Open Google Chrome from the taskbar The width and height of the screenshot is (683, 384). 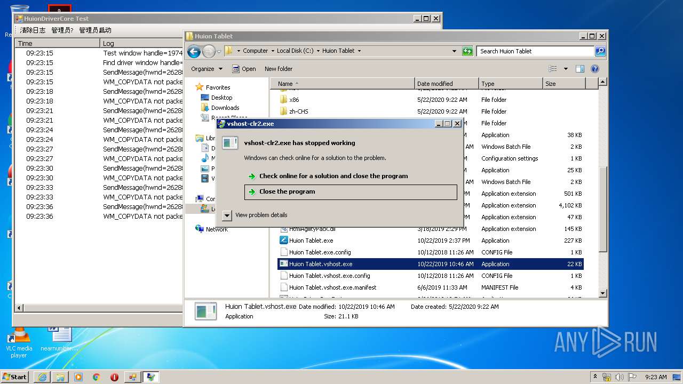coord(96,377)
